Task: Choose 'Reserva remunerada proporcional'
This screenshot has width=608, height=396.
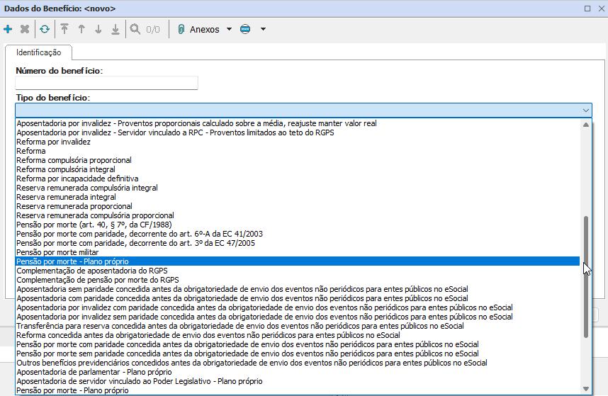Action: tap(298, 206)
